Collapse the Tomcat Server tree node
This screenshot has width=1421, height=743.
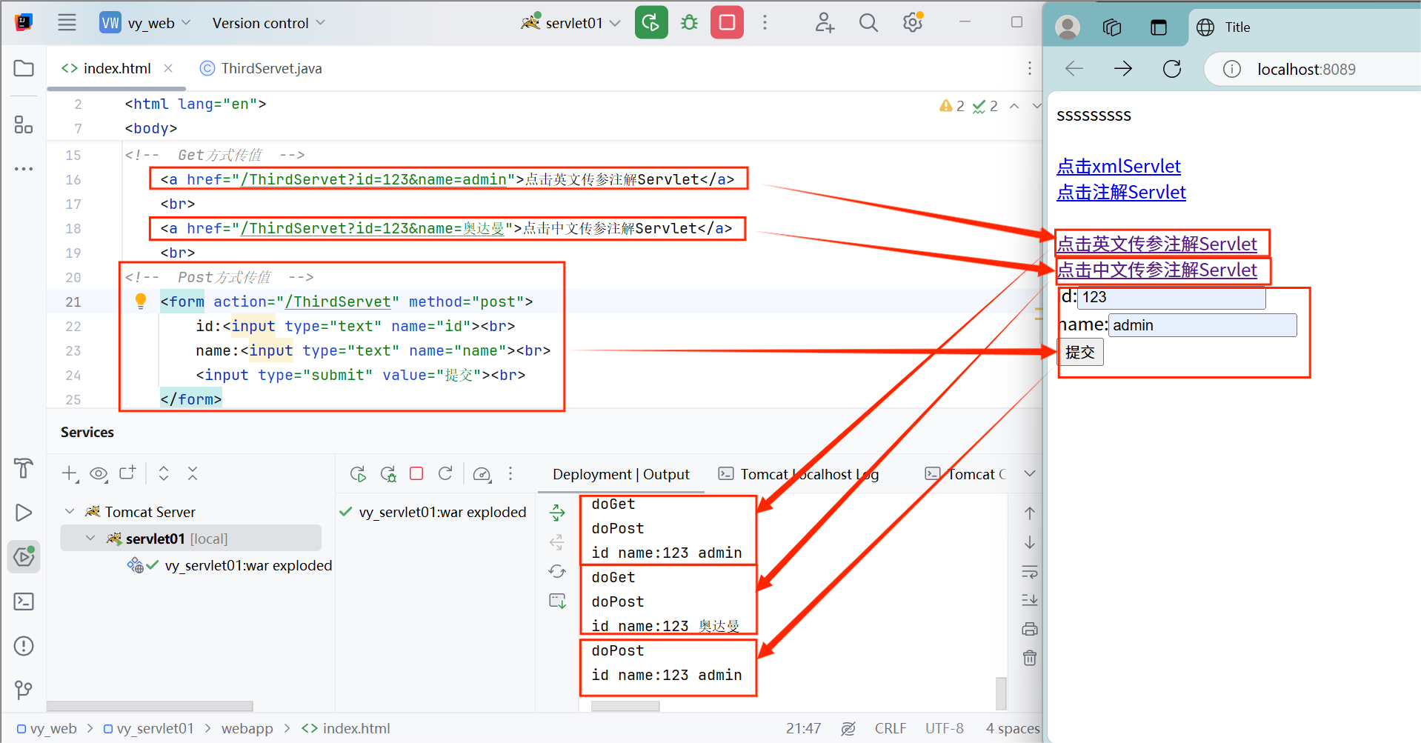pos(70,511)
